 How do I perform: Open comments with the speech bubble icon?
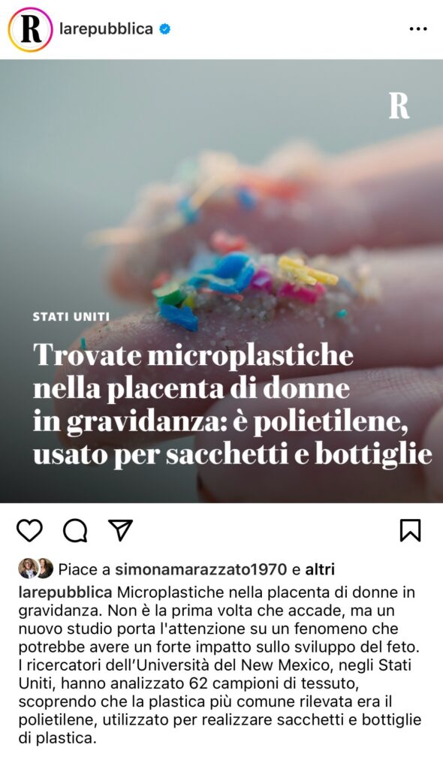[x=75, y=531]
